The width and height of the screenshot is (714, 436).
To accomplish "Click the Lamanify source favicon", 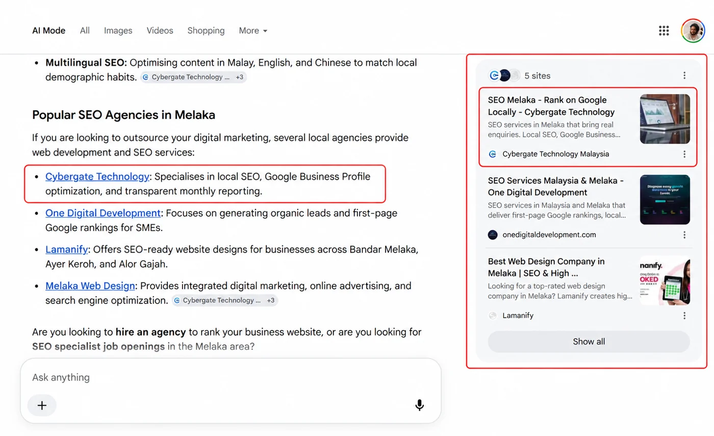I will pos(493,316).
